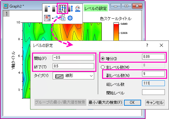Click the Y axis tick label 4
The width and height of the screenshot is (169, 119).
pos(19,73)
